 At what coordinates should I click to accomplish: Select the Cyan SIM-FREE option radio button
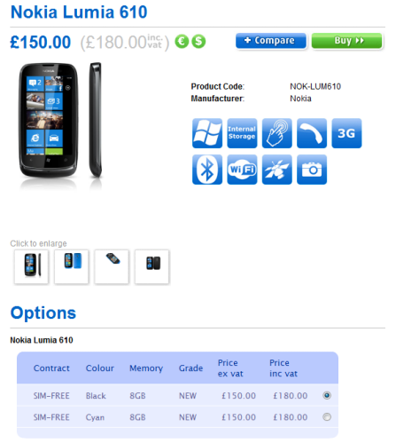[327, 417]
